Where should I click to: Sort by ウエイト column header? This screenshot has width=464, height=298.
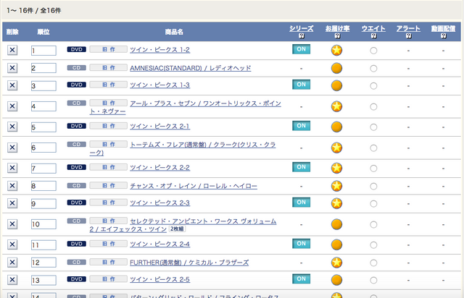coord(373,28)
